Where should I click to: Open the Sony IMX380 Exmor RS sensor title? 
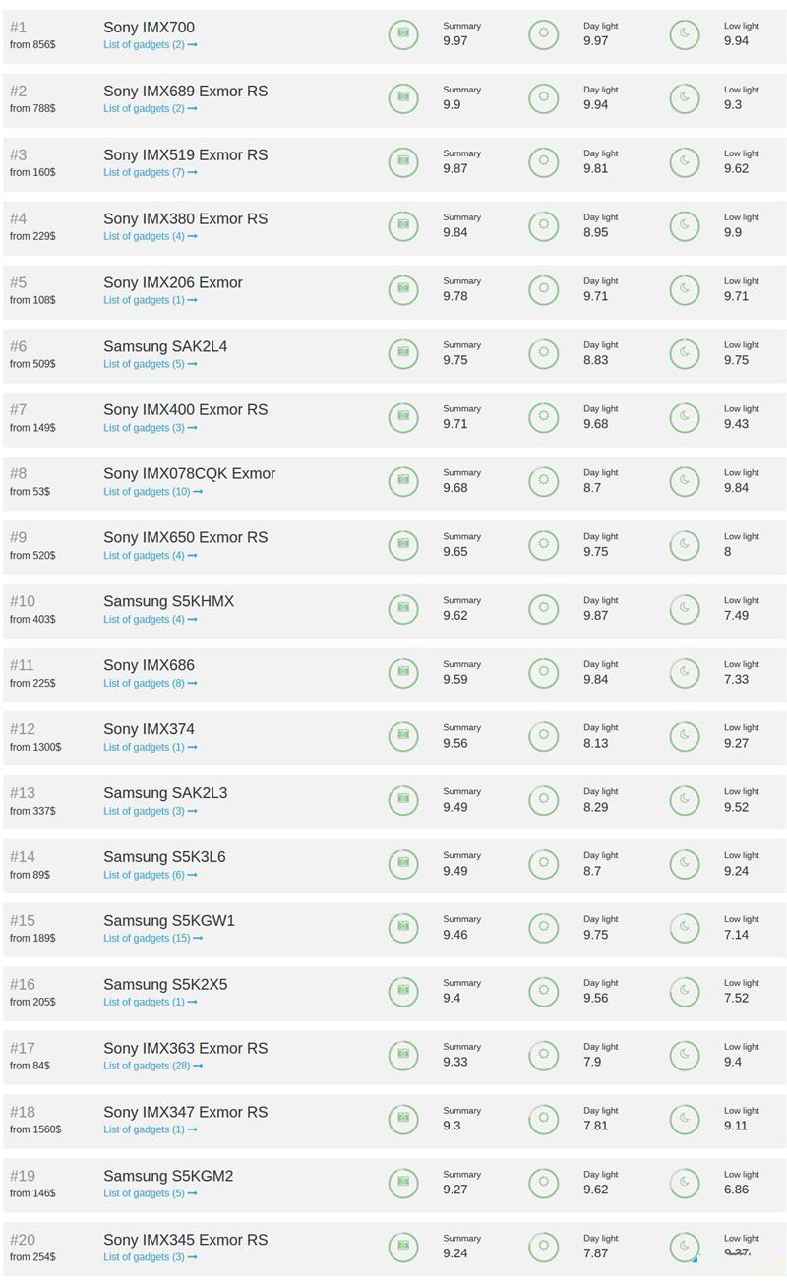point(185,218)
